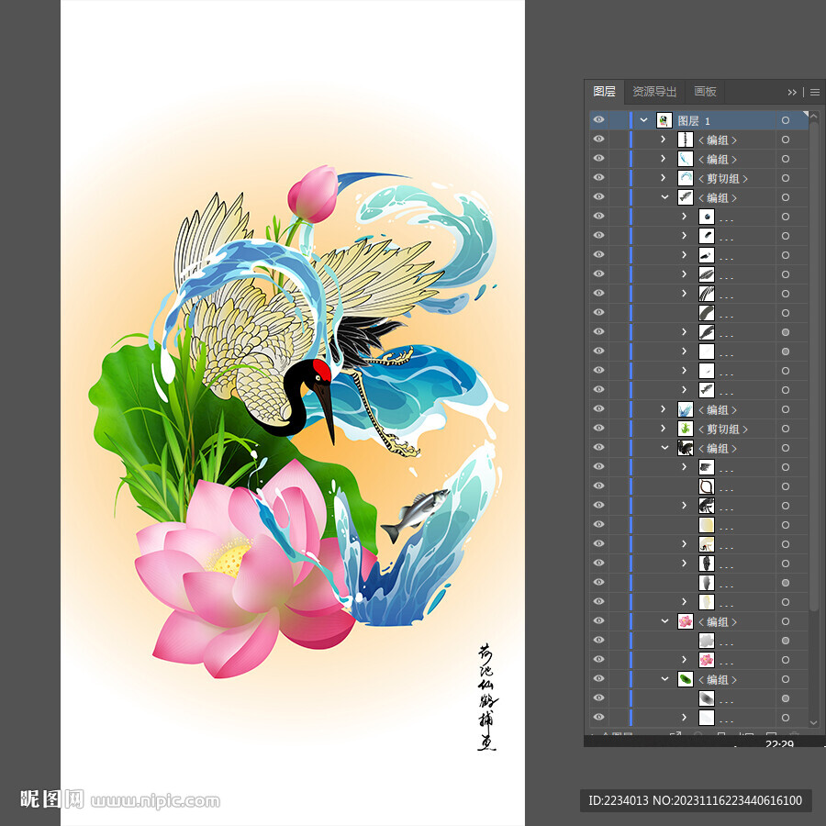This screenshot has height=826, width=826.
Task: Collapse the panel with the double-arrow icon
Action: click(792, 92)
